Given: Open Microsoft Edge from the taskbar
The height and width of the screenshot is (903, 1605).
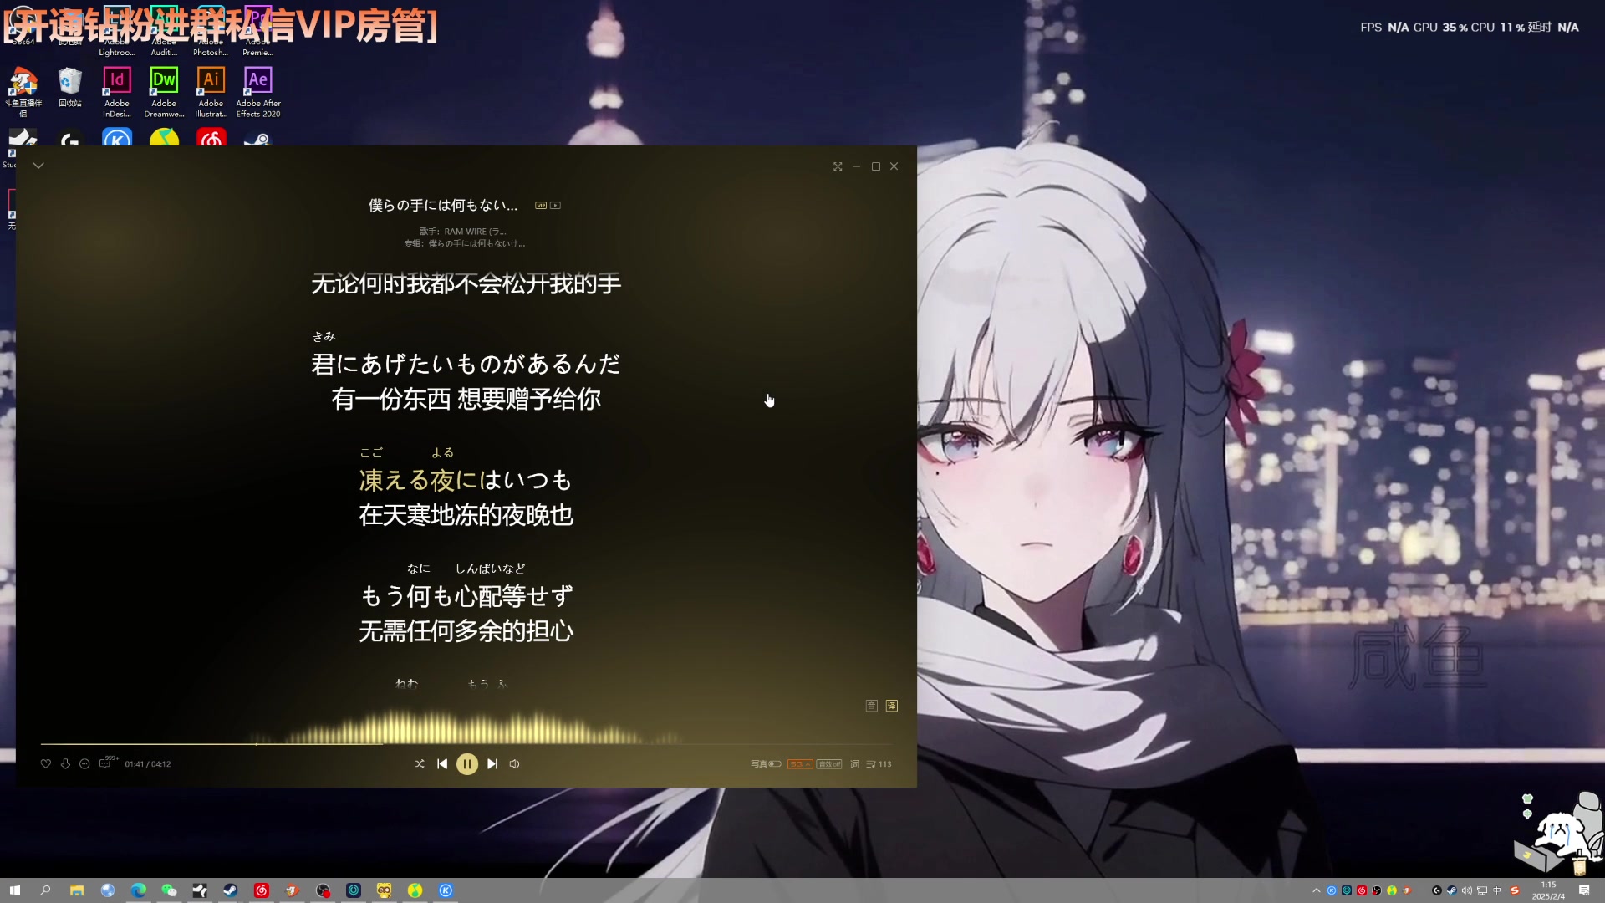Looking at the screenshot, I should pyautogui.click(x=139, y=890).
